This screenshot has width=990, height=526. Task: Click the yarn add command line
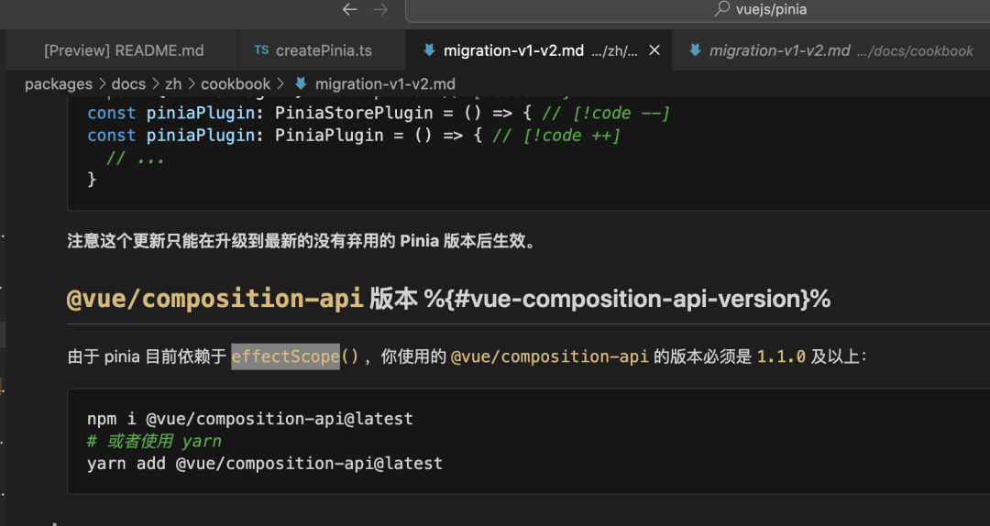[x=265, y=463]
